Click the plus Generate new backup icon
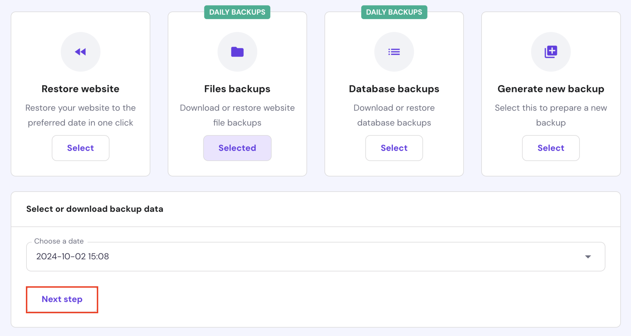 (x=551, y=52)
